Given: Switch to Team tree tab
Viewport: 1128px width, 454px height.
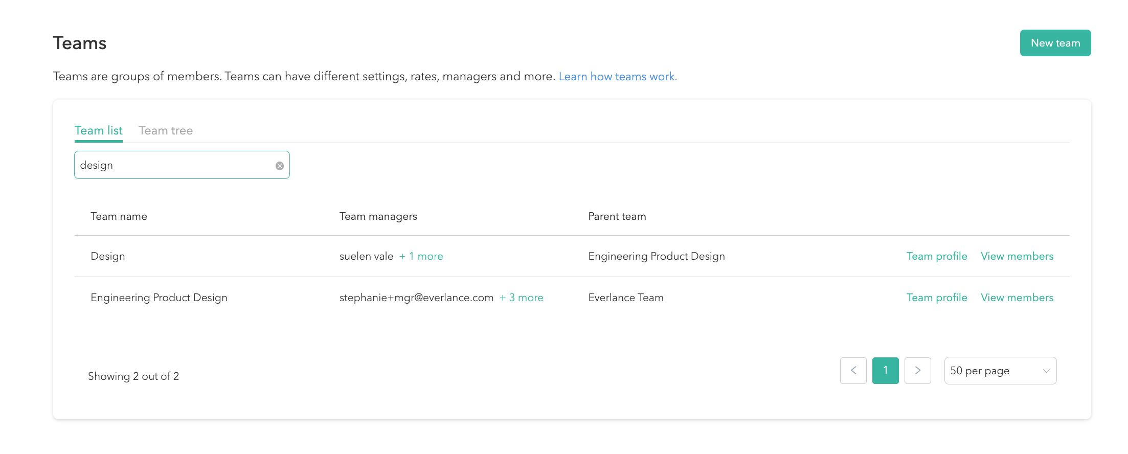Looking at the screenshot, I should pos(166,131).
